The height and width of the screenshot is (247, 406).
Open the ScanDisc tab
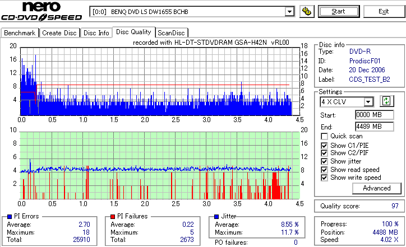(171, 33)
